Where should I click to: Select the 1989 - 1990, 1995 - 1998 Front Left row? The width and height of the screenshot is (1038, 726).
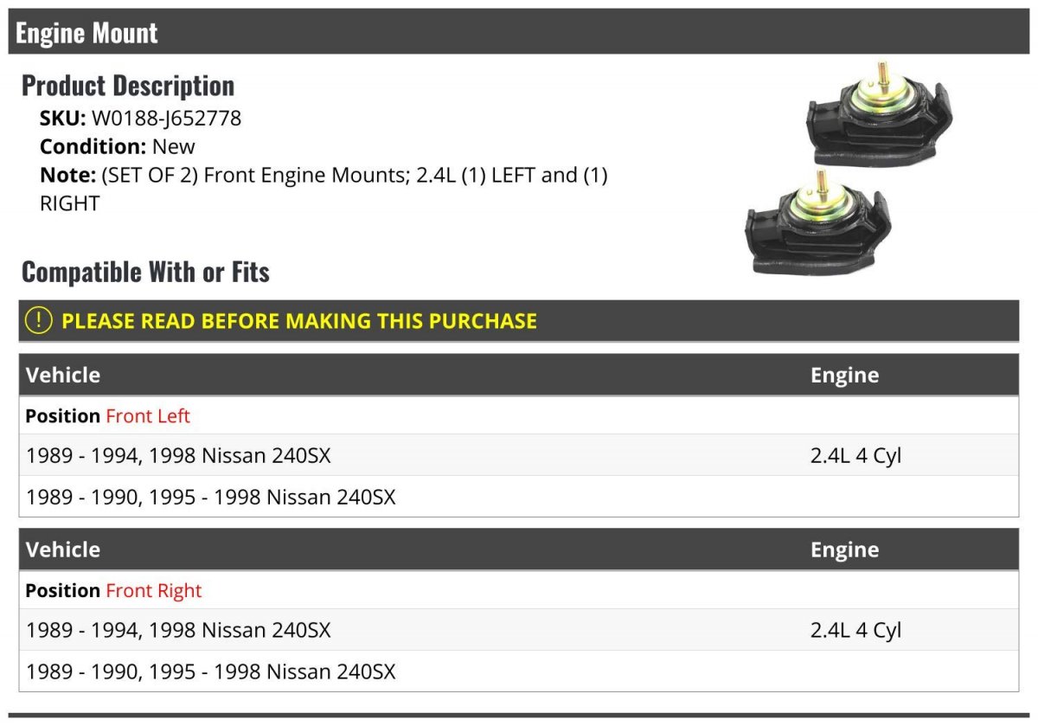pyautogui.click(x=211, y=498)
